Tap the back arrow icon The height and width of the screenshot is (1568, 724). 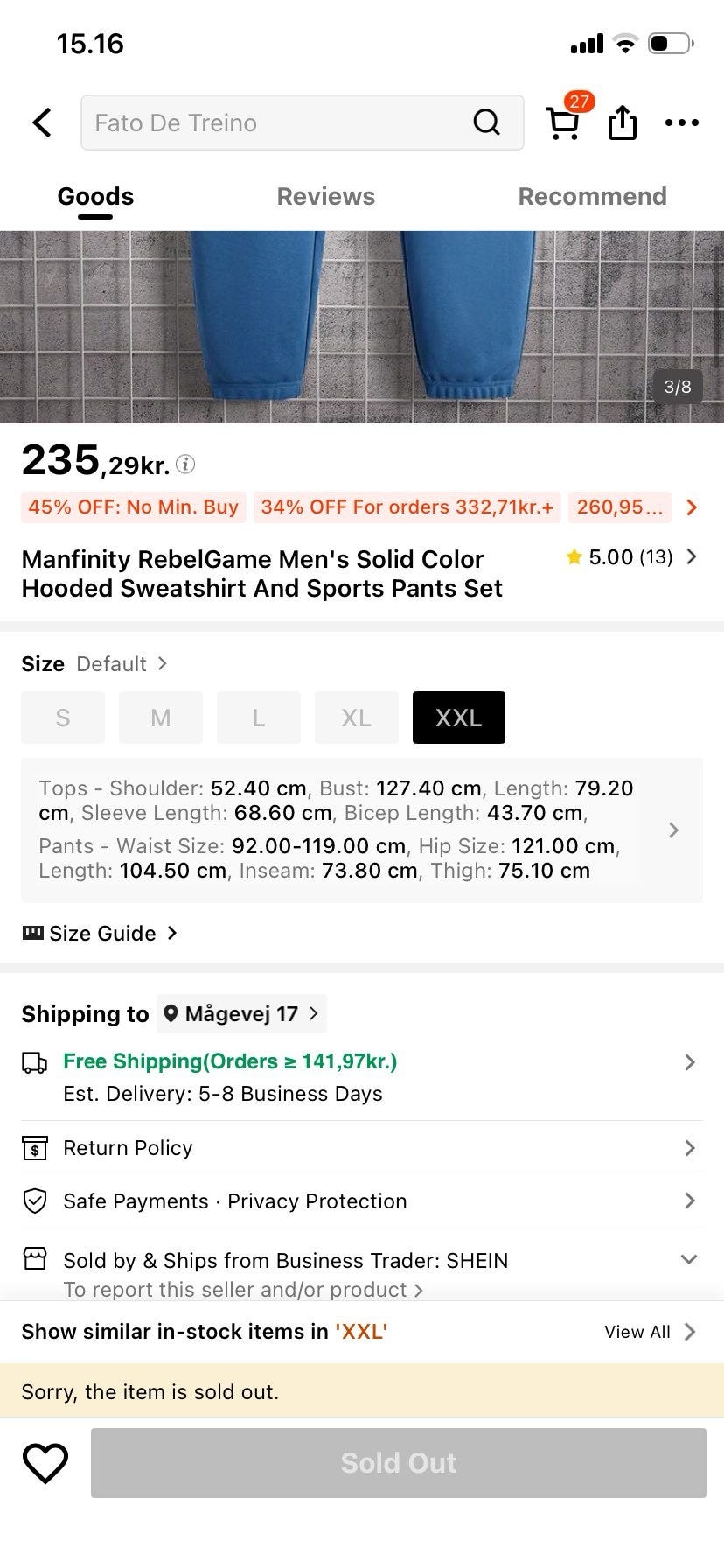42,122
